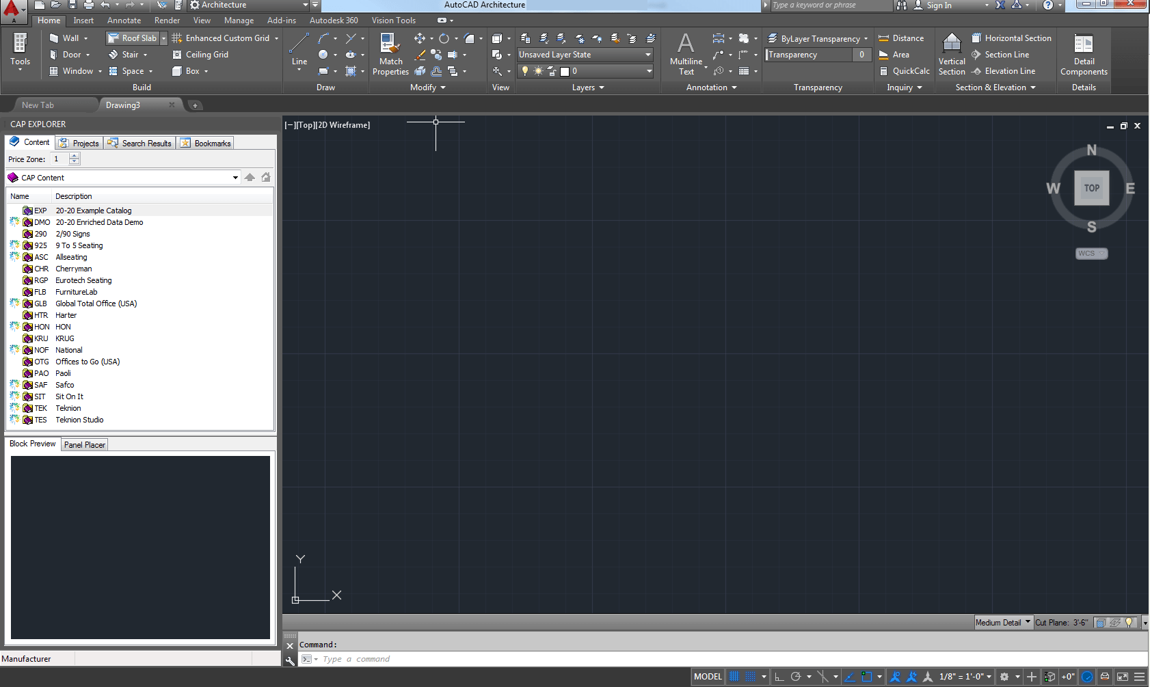Open the Annotate ribbon tab
This screenshot has height=687, width=1150.
(x=124, y=21)
